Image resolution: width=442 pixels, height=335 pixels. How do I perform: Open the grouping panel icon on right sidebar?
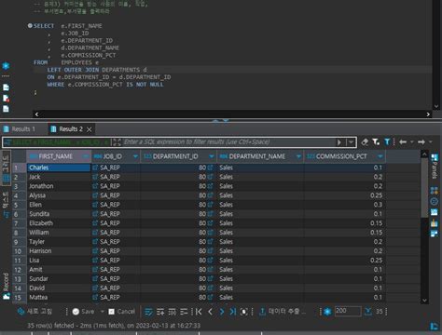pos(435,191)
